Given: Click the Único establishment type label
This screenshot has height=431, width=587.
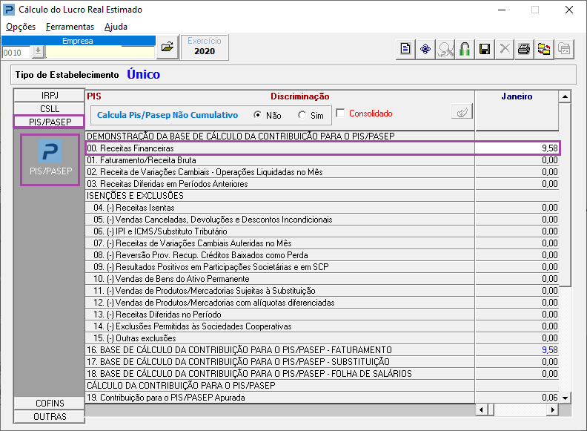Looking at the screenshot, I should click(143, 74).
